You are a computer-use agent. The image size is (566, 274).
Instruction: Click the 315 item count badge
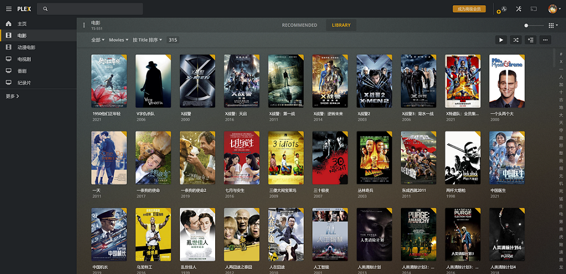[173, 40]
